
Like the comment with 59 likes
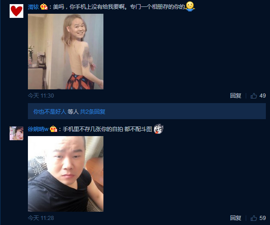[x=254, y=218]
